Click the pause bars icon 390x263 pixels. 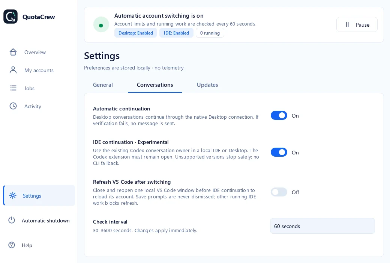[x=347, y=24]
